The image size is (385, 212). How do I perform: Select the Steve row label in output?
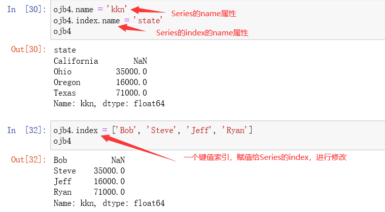coord(65,171)
